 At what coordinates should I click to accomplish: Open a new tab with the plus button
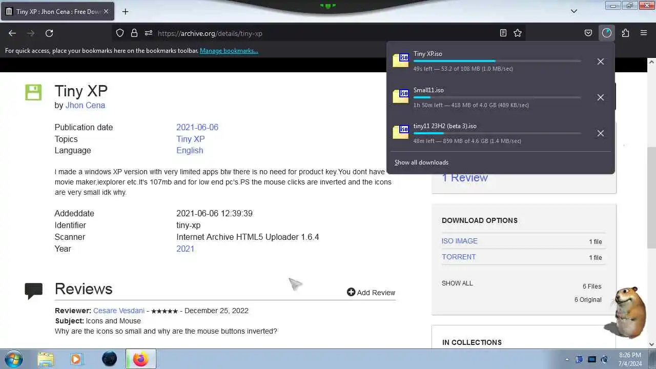125,11
